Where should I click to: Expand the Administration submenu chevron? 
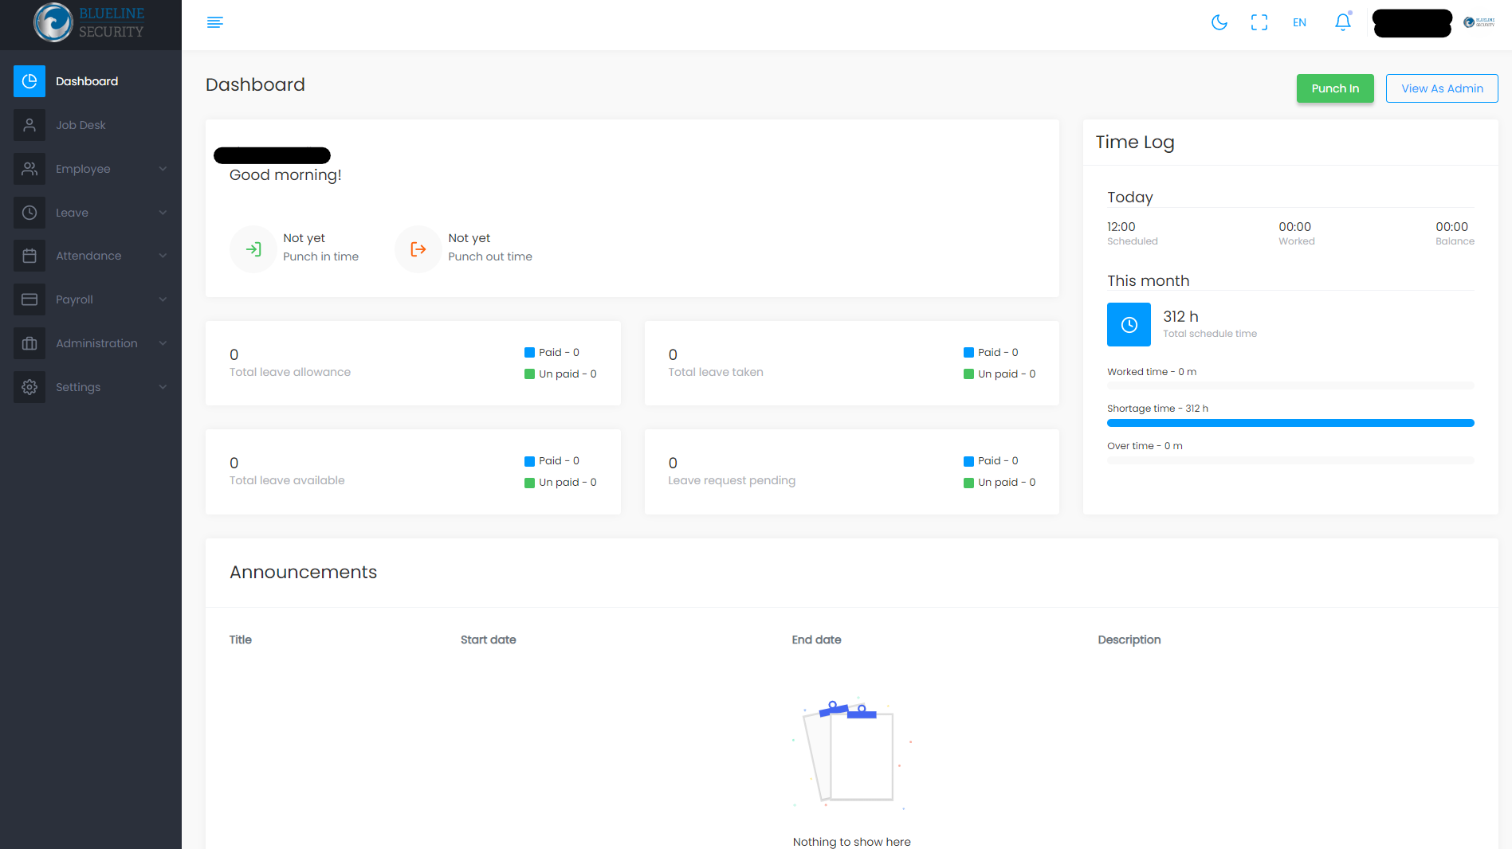pos(163,343)
